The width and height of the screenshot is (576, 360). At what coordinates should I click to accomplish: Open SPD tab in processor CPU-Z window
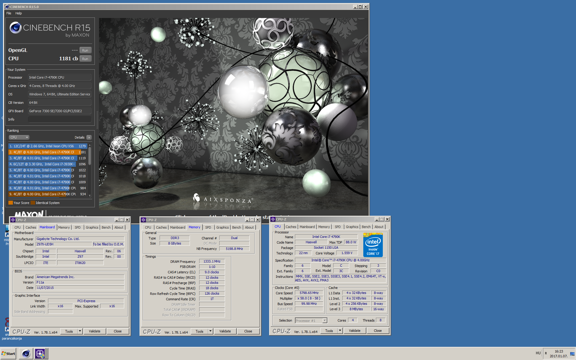pos(337,227)
